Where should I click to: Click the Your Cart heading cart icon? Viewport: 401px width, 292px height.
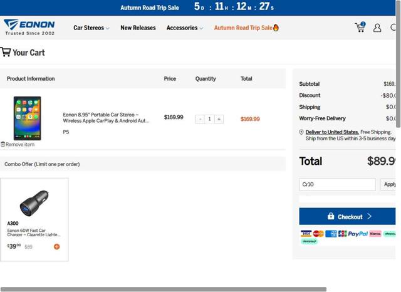coord(6,52)
